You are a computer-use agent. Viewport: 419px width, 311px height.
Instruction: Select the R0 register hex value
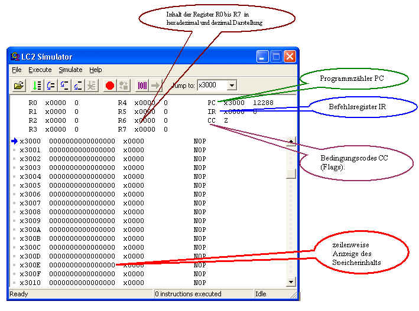(x=56, y=103)
